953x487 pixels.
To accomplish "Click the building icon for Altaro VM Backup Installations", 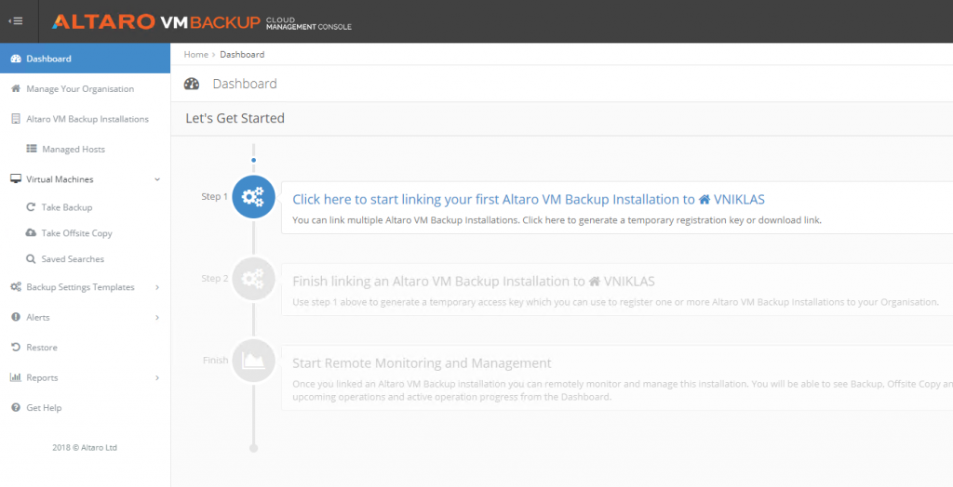I will point(16,119).
